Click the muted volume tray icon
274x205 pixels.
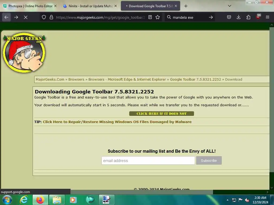pos(247,200)
